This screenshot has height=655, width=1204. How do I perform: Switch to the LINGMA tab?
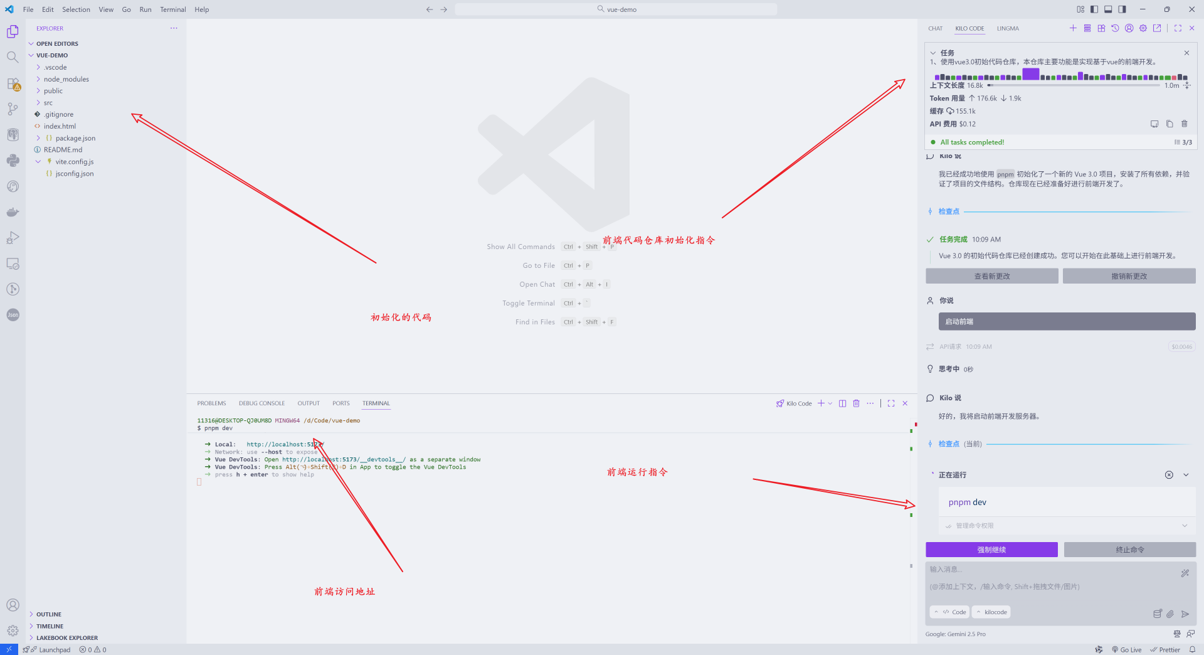[x=1008, y=29]
